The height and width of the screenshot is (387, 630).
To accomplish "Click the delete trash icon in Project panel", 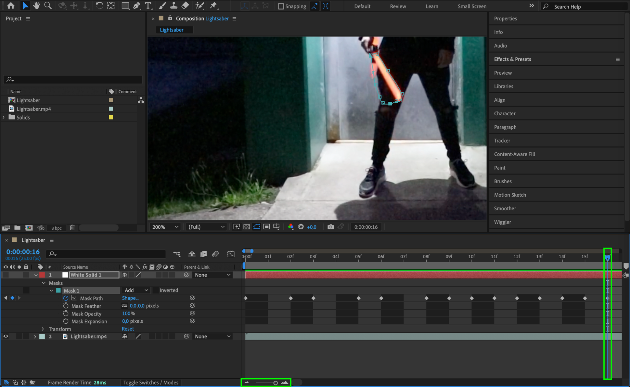I will [72, 228].
